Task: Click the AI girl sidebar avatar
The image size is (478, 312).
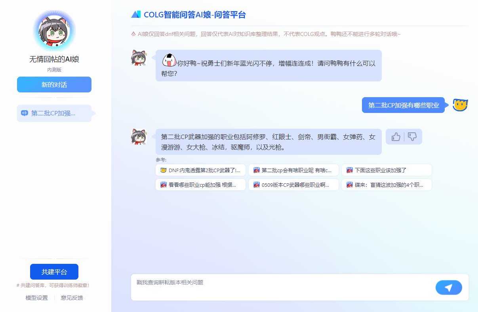Action: (x=54, y=31)
